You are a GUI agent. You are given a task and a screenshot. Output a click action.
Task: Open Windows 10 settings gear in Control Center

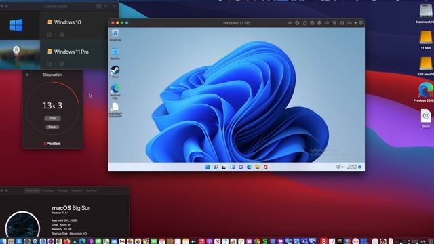pos(62,35)
